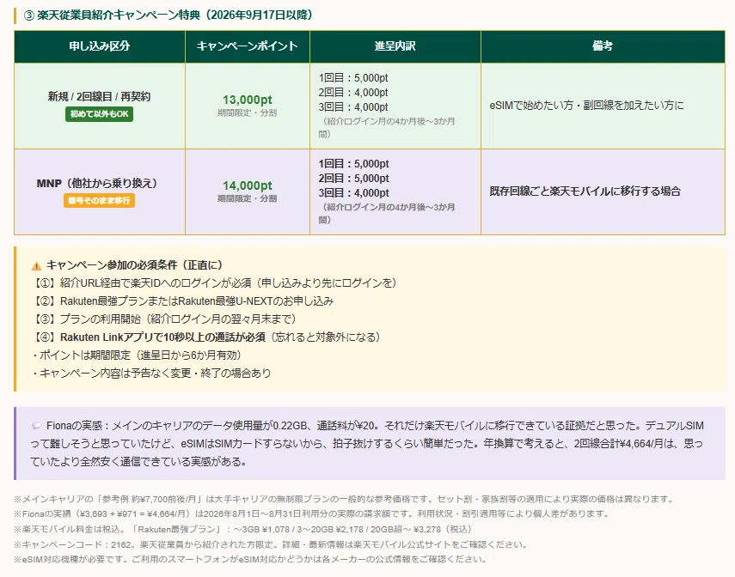Select the 新規 / 2回線目 / 再契約 cell text
735x577 pixels.
coord(99,96)
